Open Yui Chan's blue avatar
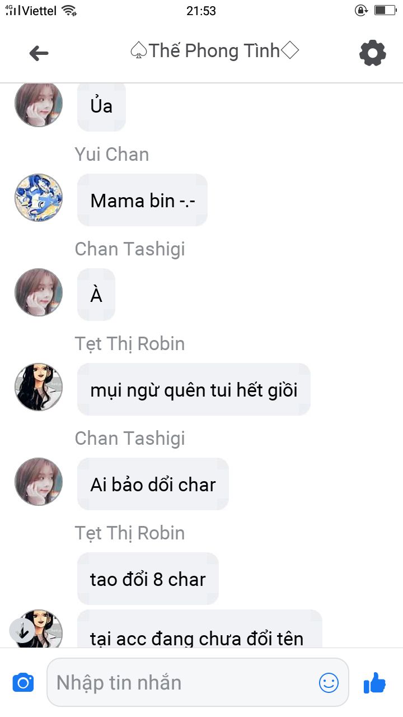The image size is (403, 717). [x=39, y=198]
